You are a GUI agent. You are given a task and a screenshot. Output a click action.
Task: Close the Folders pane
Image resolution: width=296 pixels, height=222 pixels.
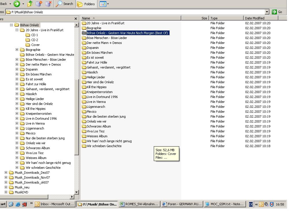pos(76,19)
